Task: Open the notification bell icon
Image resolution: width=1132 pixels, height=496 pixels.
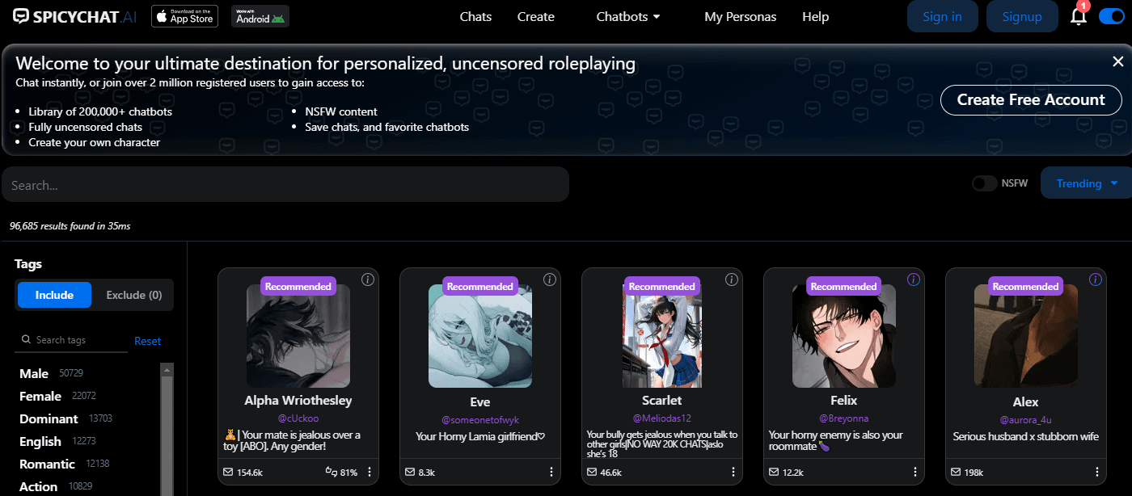Action: (1078, 16)
